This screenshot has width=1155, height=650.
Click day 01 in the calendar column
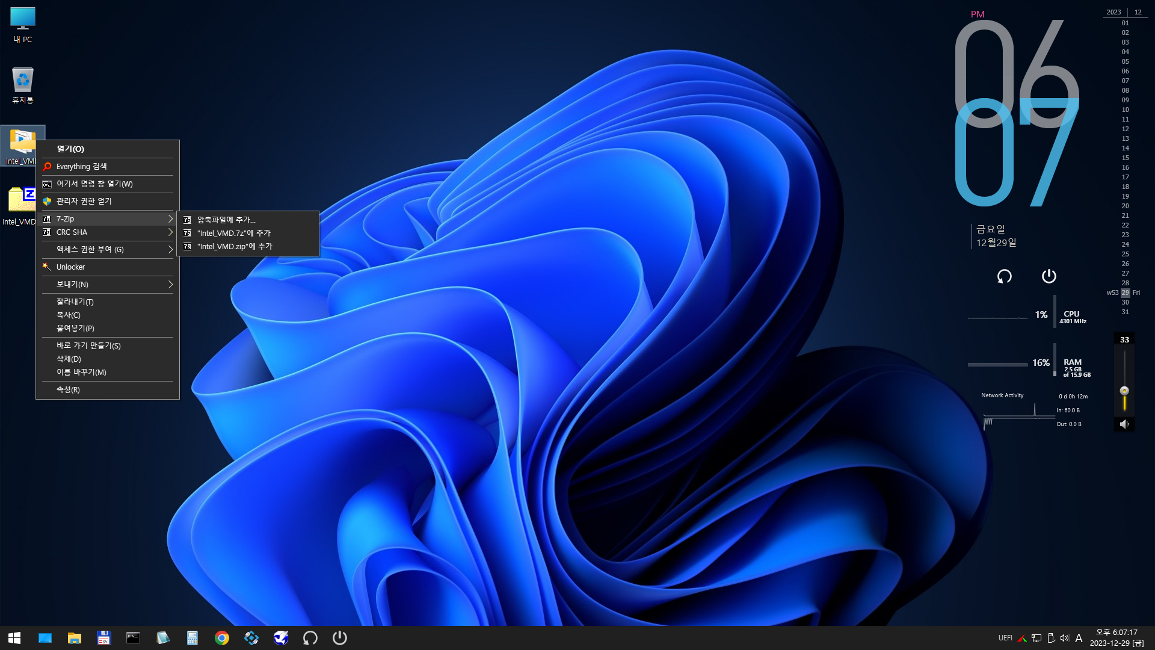tap(1125, 23)
